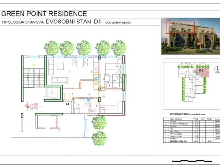The width and height of the screenshot is (220, 165).
Task: Click the staircase drawing in the plan
Action: pyautogui.click(x=34, y=78)
